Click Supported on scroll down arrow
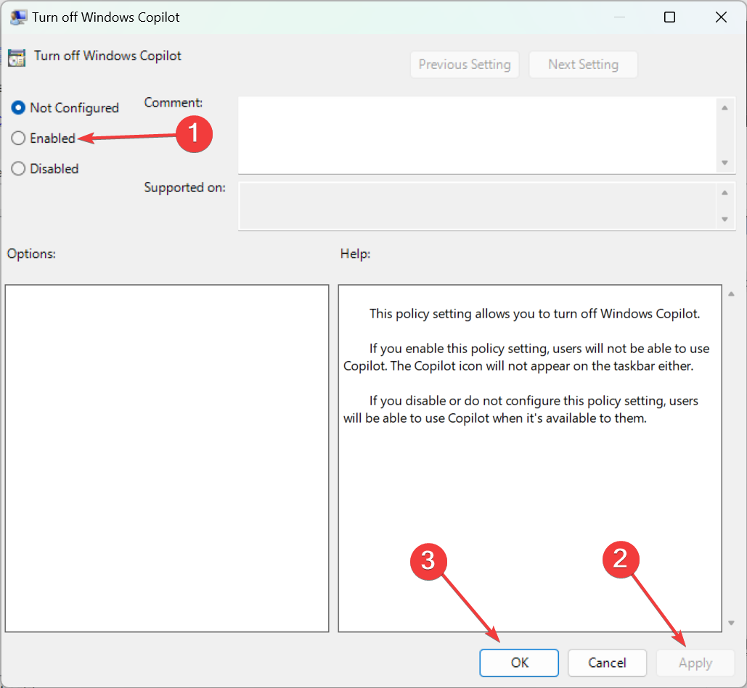Image resolution: width=747 pixels, height=688 pixels. 724,220
